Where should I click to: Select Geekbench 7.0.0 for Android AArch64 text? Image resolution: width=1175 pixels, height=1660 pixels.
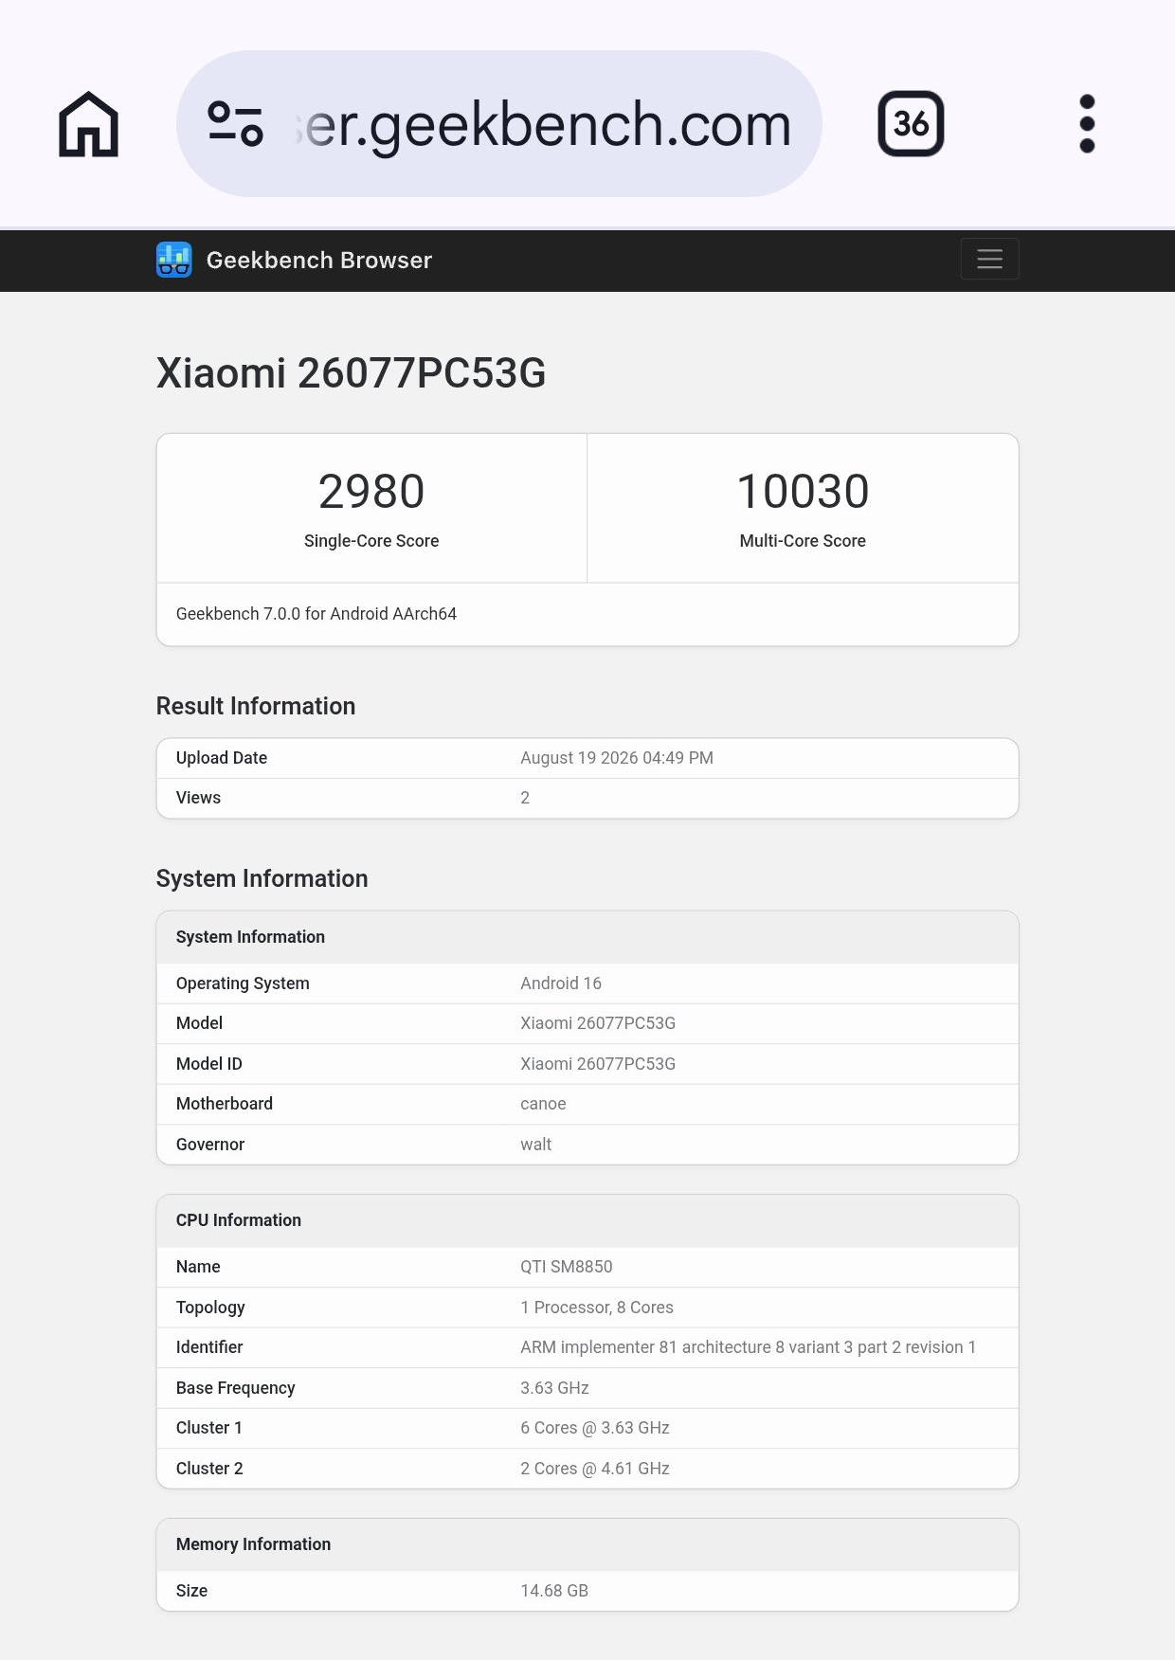click(x=316, y=614)
